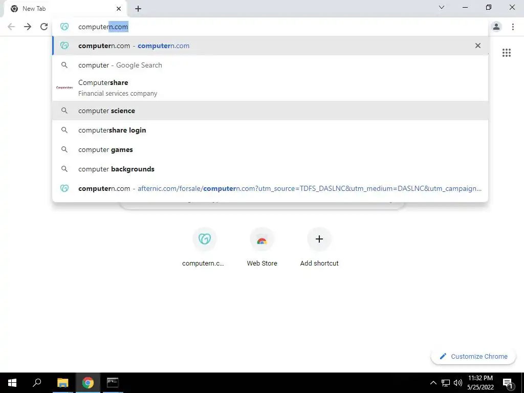Pick the 'computer backgrounds' suggestion
Image resolution: width=524 pixels, height=393 pixels.
pos(270,169)
